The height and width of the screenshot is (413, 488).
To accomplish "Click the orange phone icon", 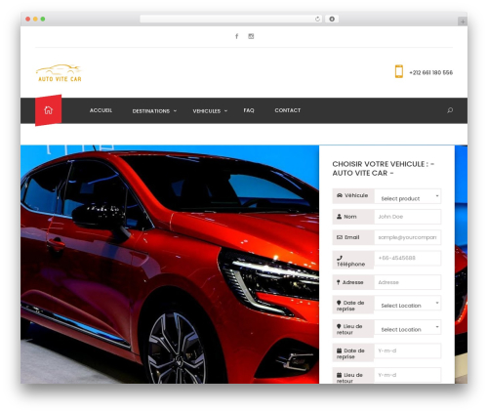I will (x=399, y=71).
